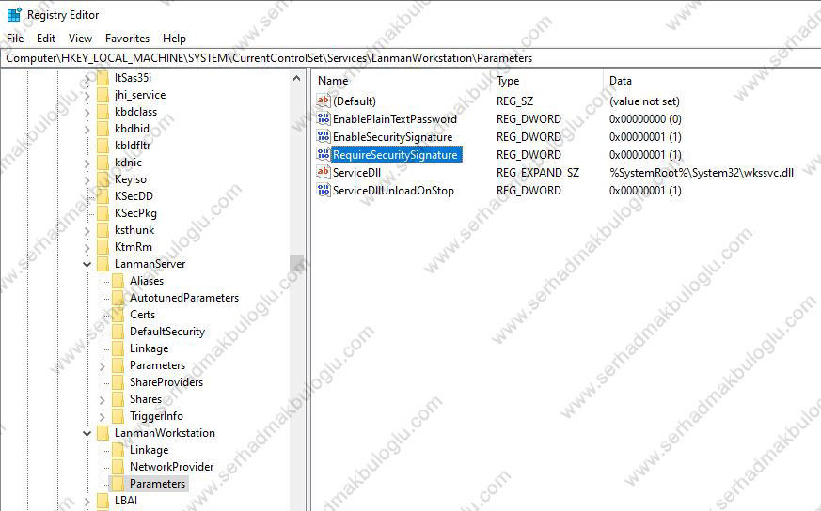The height and width of the screenshot is (511, 821).
Task: Sort values by the Name column header
Action: 333,81
